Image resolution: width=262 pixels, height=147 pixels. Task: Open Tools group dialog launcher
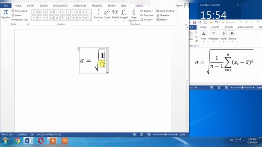[28, 24]
